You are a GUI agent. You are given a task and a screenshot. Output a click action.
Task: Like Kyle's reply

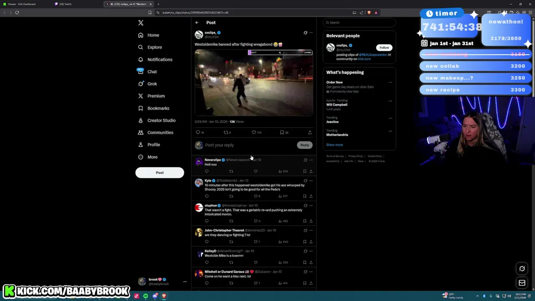(255, 196)
